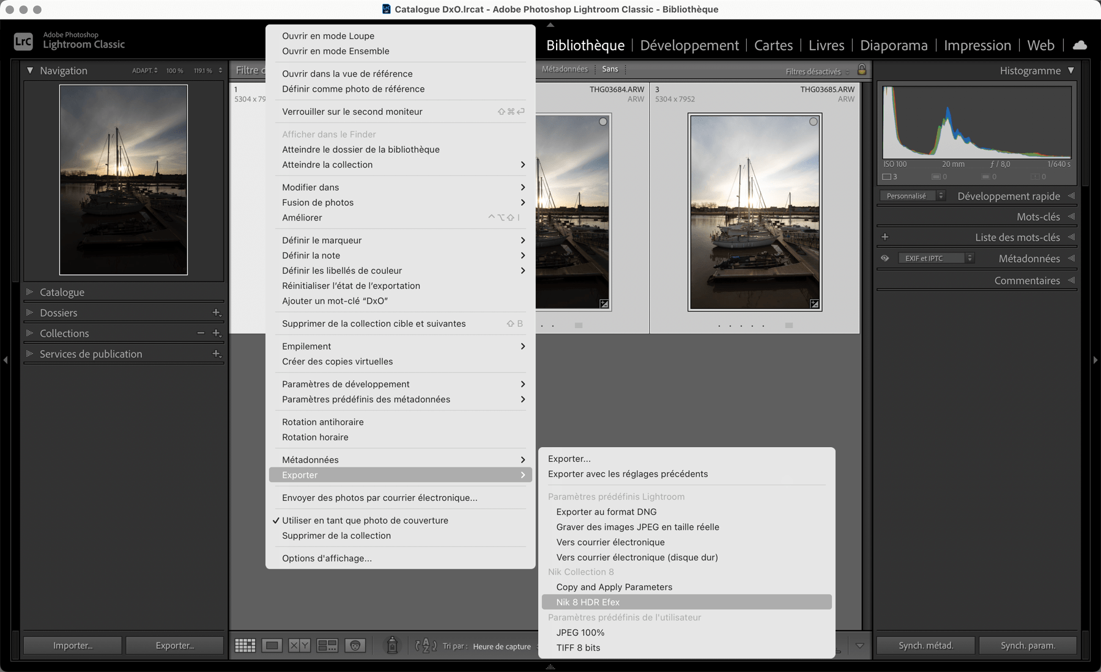Viewport: 1101px width, 672px height.
Task: Click the Synch. métad. button
Action: click(x=925, y=645)
